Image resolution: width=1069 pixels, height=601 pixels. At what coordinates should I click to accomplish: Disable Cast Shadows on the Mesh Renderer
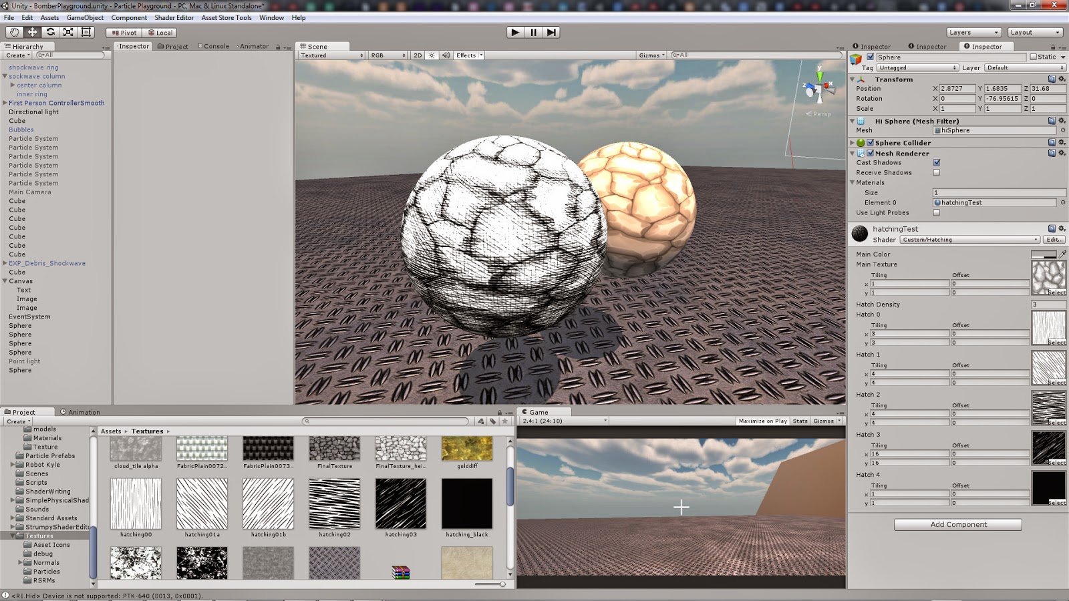[x=936, y=162]
